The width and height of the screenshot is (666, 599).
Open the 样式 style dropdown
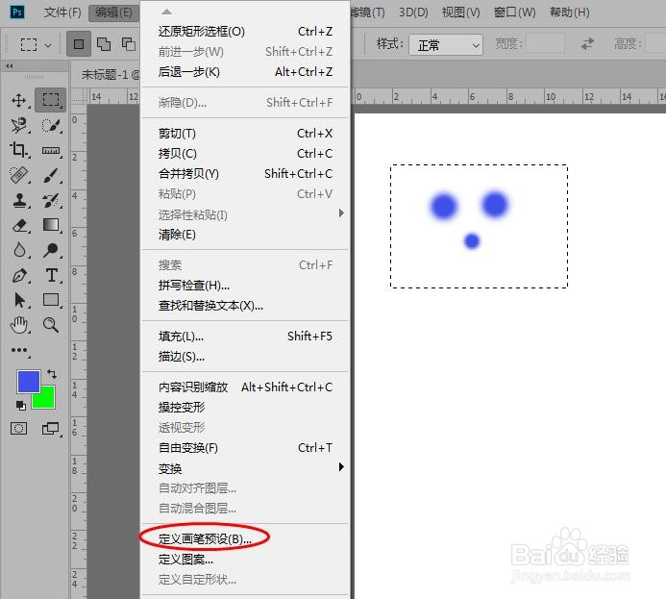pos(446,44)
